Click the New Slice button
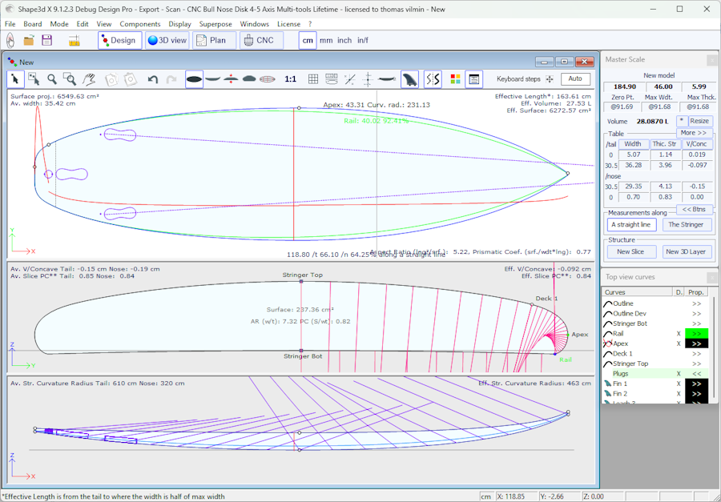This screenshot has height=502, width=721. [630, 251]
